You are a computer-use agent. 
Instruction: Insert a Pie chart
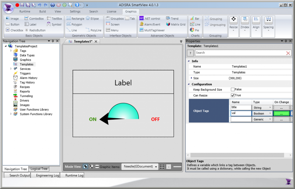(194, 30)
